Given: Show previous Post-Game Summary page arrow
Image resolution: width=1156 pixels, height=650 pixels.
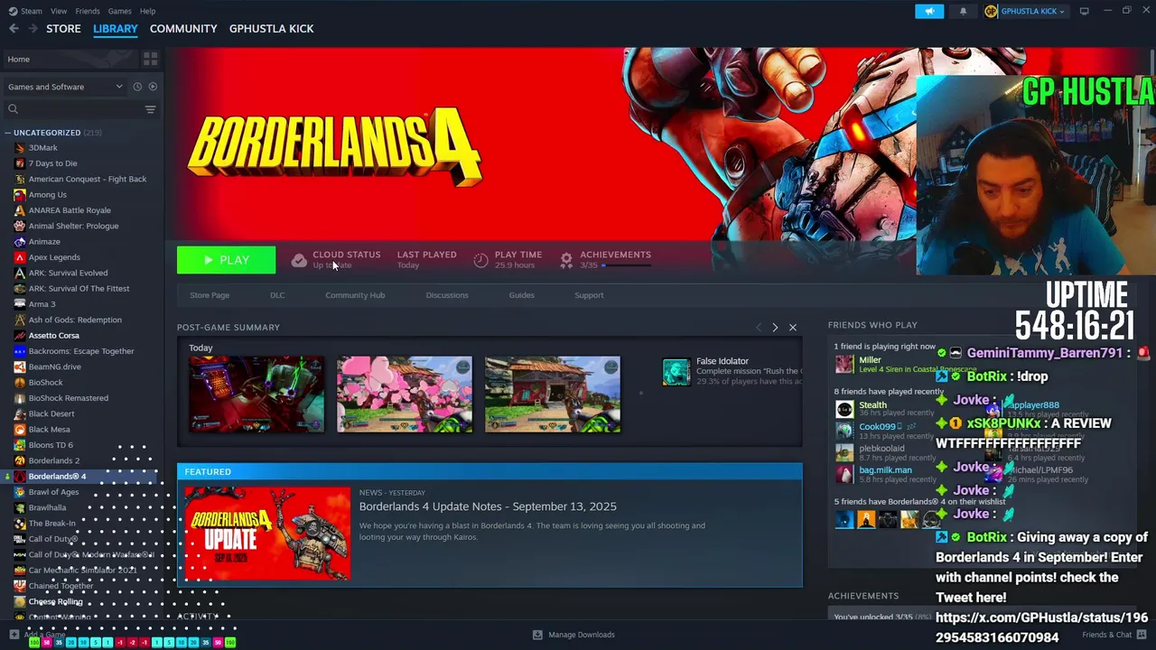Looking at the screenshot, I should tap(759, 327).
